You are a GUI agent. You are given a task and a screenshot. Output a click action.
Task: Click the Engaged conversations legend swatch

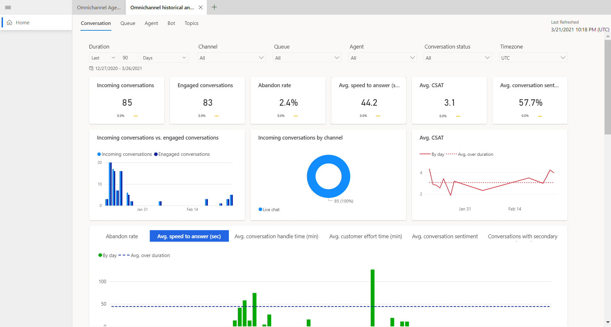(x=156, y=154)
